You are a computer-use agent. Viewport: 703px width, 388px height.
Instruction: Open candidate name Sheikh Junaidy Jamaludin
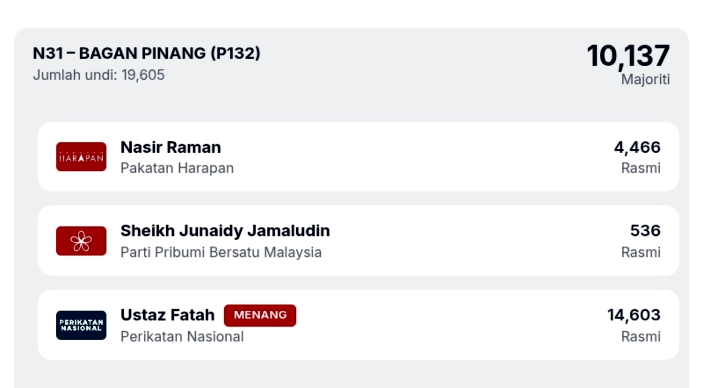225,231
